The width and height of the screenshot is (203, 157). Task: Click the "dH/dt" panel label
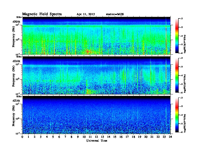tap(16, 22)
